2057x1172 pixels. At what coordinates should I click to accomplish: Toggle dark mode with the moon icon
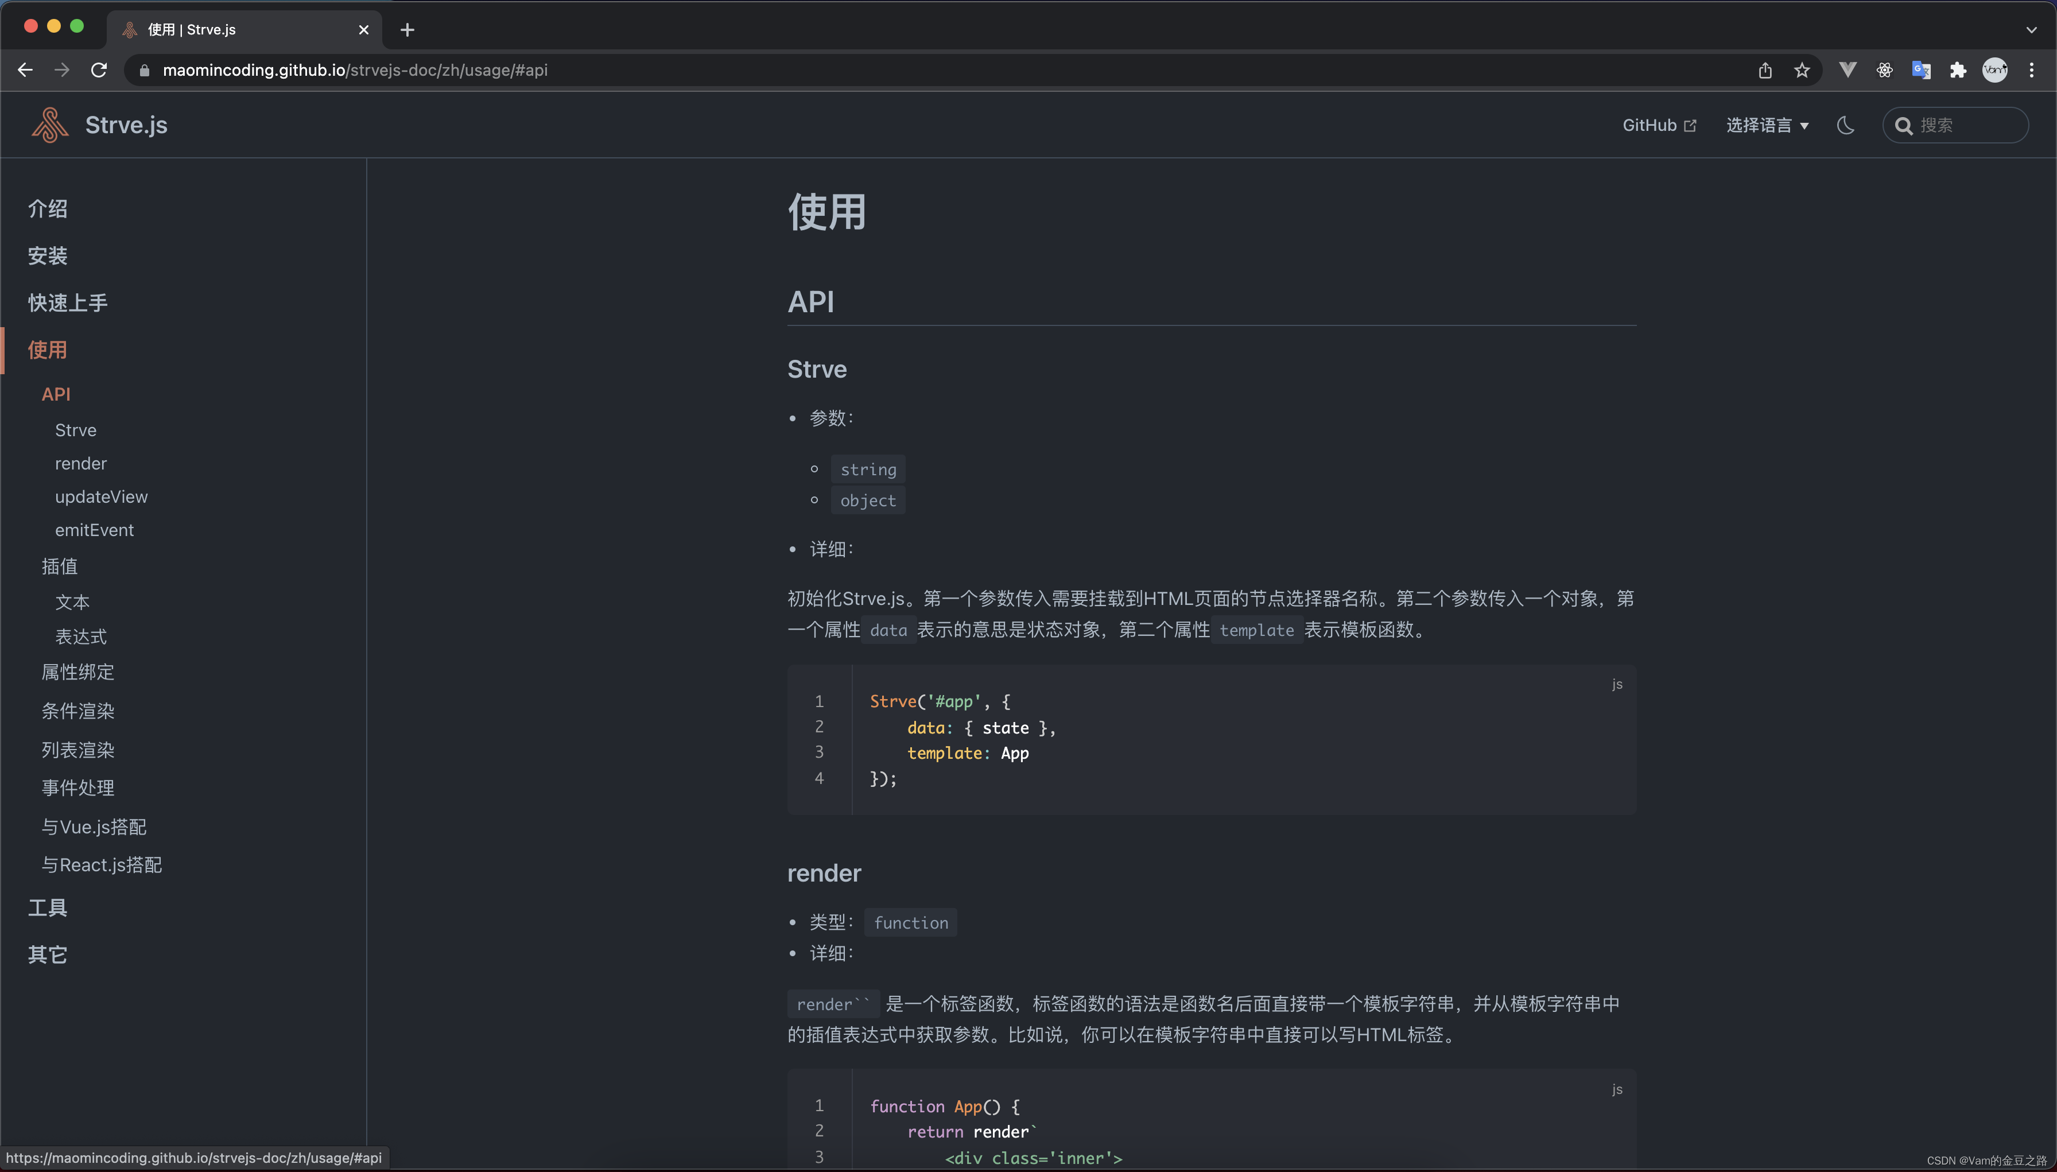pos(1845,125)
